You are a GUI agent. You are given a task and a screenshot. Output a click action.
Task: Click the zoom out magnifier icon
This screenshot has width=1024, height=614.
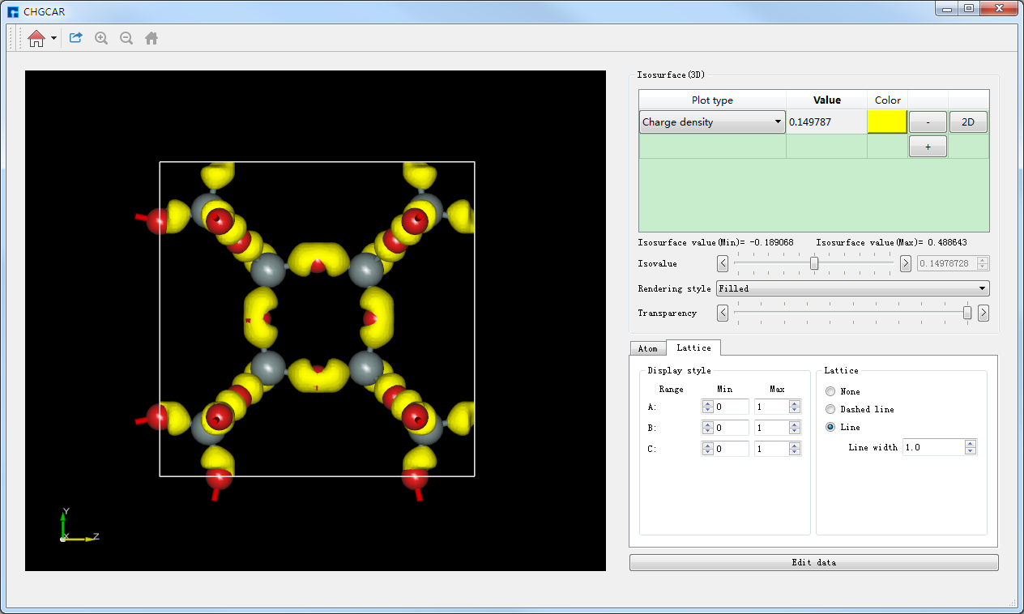click(126, 37)
